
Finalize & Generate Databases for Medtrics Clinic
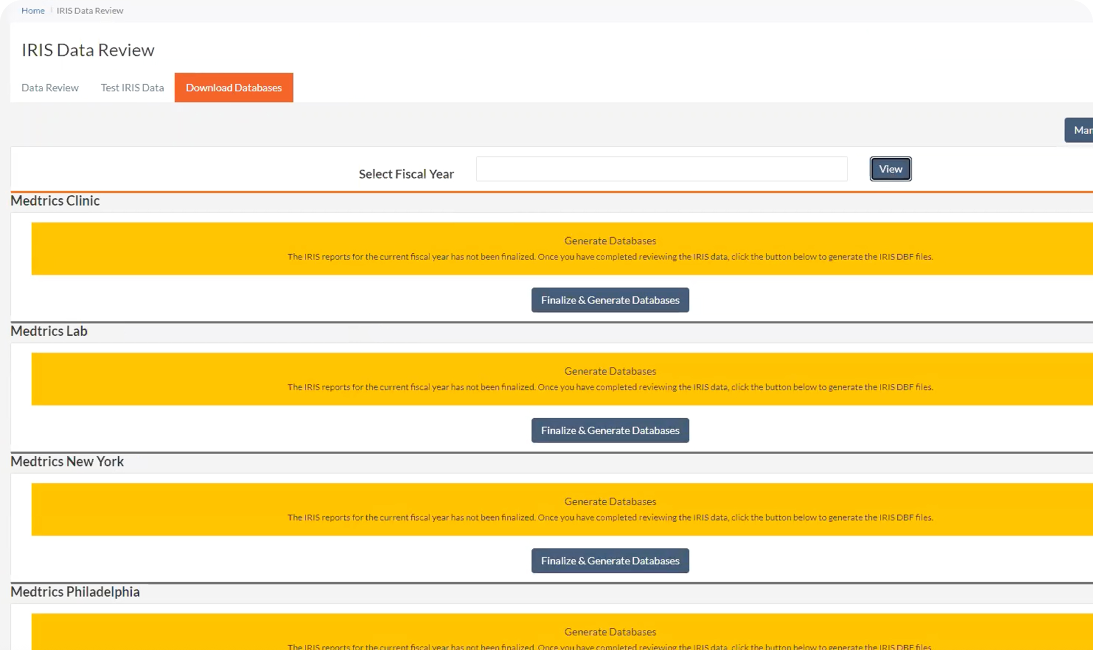point(610,300)
